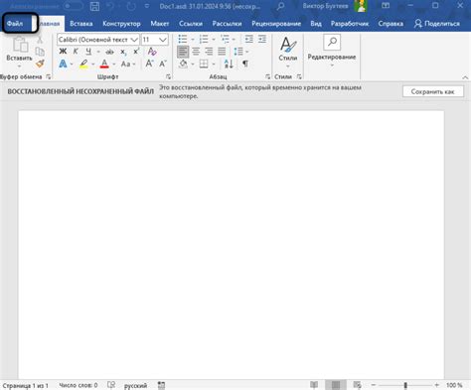Viewport: 471px width, 390px height.
Task: Toggle underline Ч formatting
Action: coord(88,52)
